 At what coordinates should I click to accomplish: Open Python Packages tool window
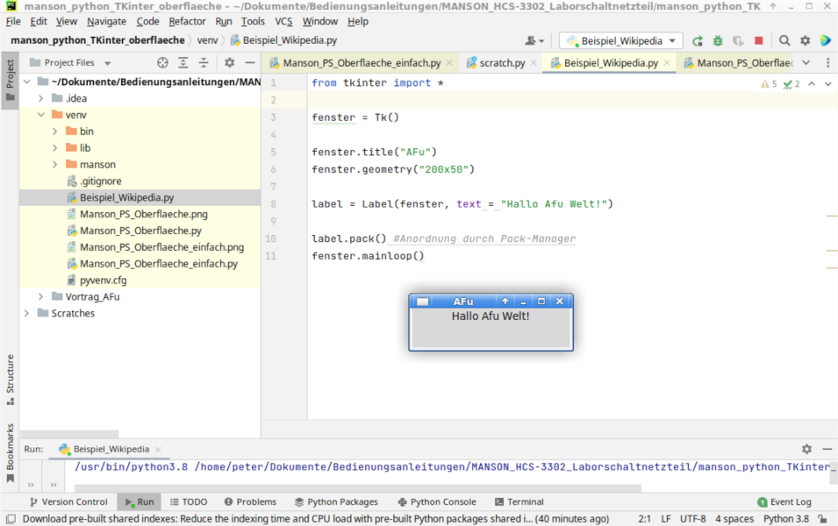[336, 502]
